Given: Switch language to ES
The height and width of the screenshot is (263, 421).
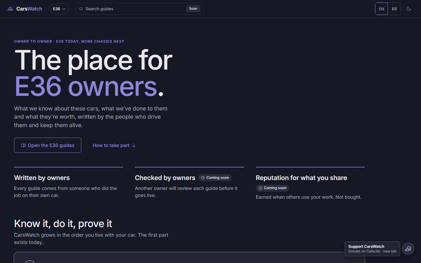Looking at the screenshot, I should coord(394,9).
